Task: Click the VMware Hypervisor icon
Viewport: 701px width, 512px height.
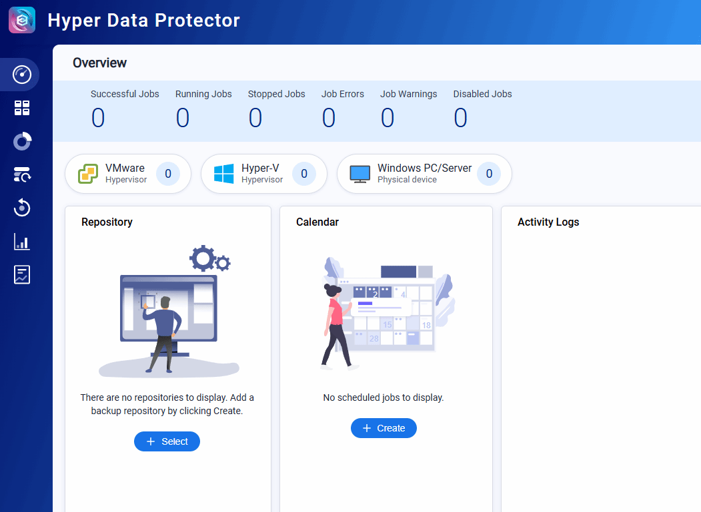Action: click(x=88, y=174)
